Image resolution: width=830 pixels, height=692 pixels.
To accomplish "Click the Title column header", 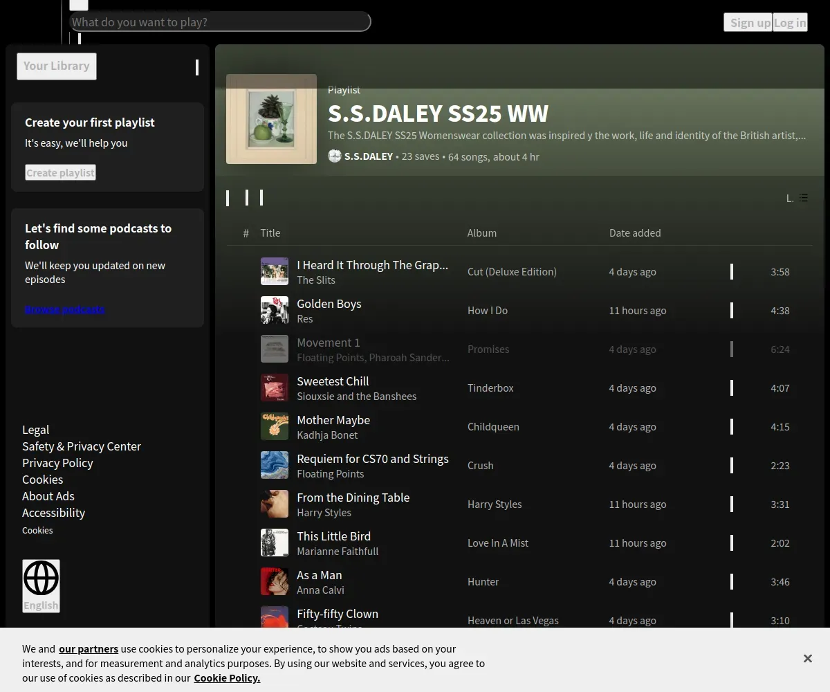I will coord(270,233).
